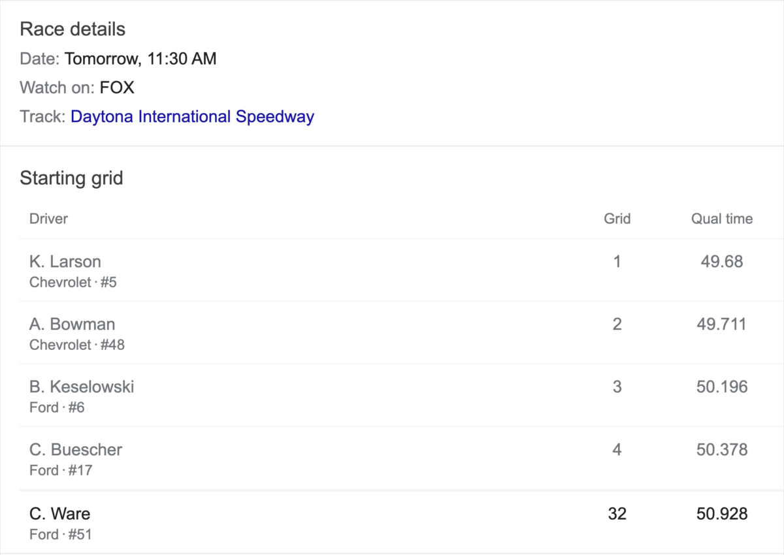
Task: Click grid position 32 for C. Ware
Action: tap(617, 514)
